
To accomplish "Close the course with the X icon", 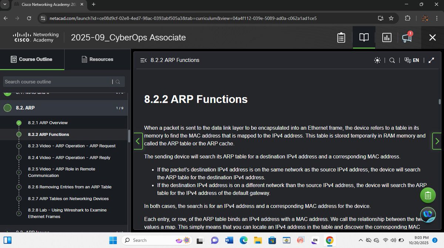I will coord(432,37).
